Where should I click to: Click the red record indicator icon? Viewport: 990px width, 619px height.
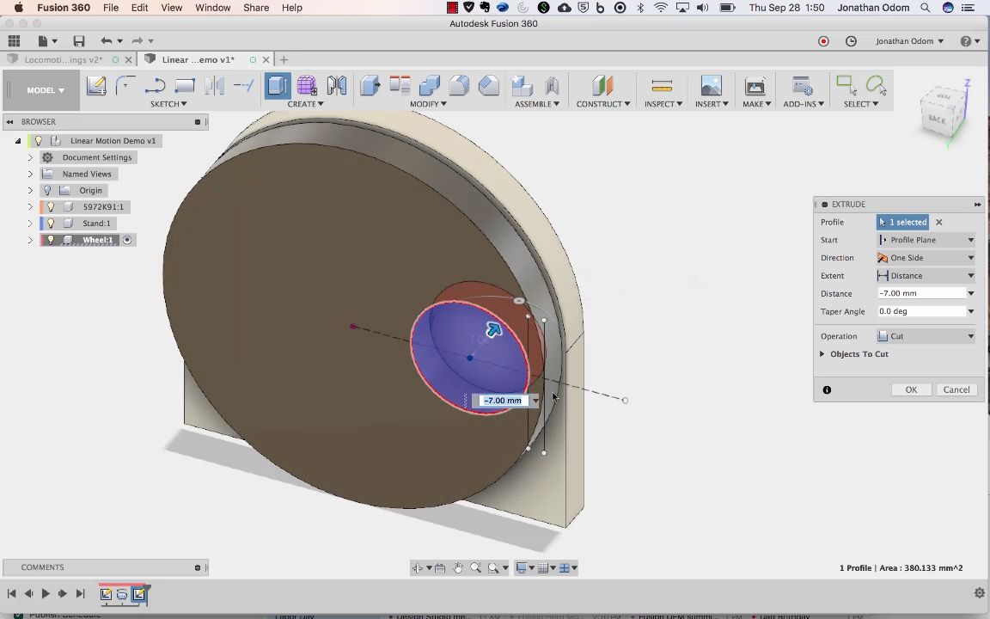point(823,41)
